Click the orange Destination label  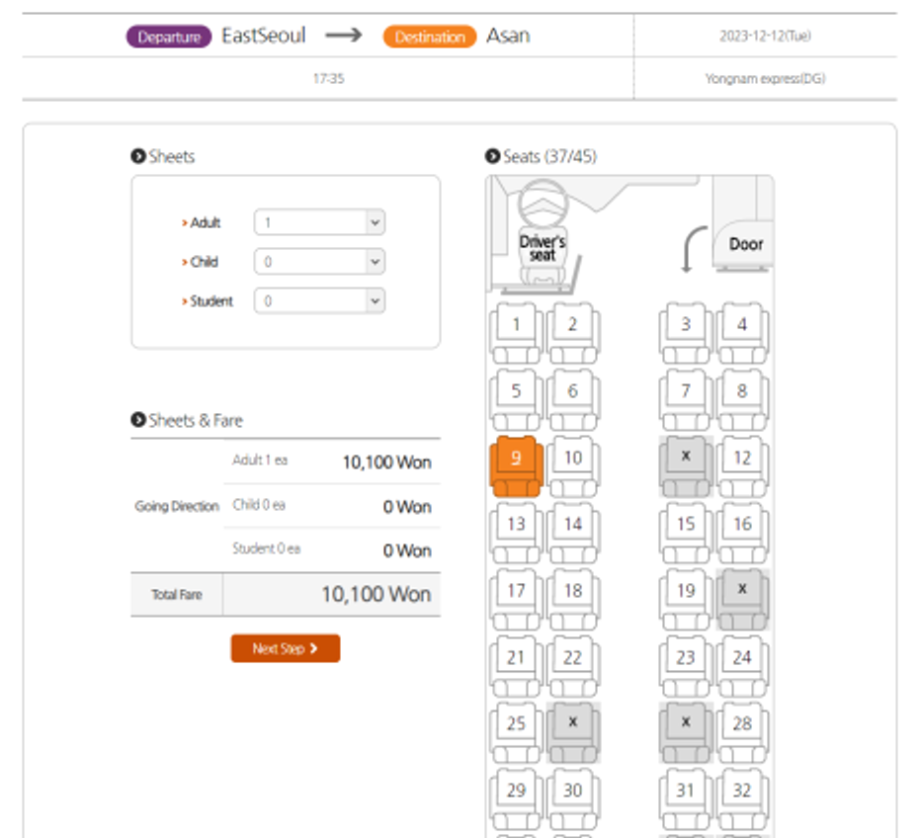(429, 37)
